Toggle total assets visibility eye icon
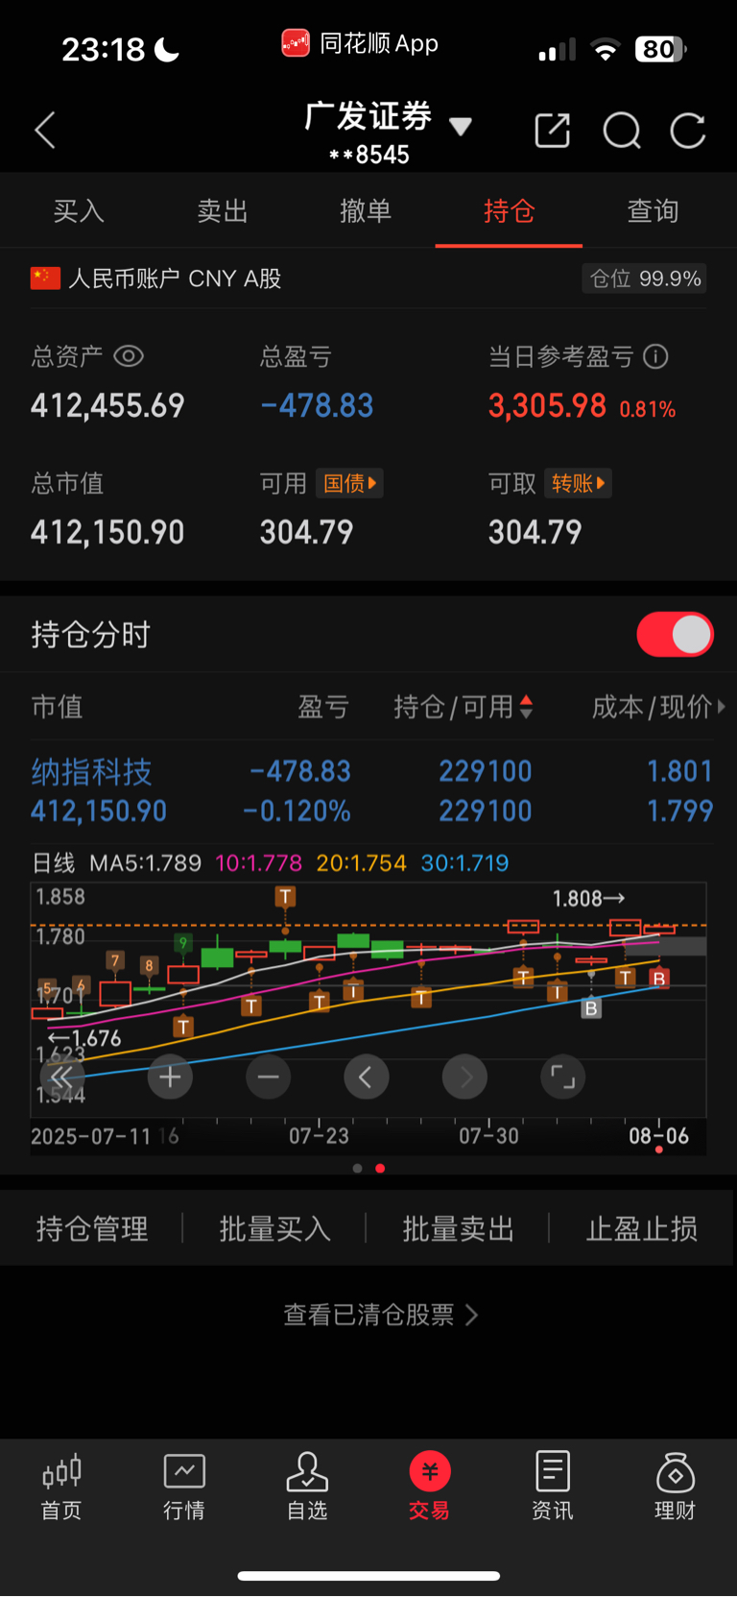Viewport: 737px width, 1597px height. [129, 356]
